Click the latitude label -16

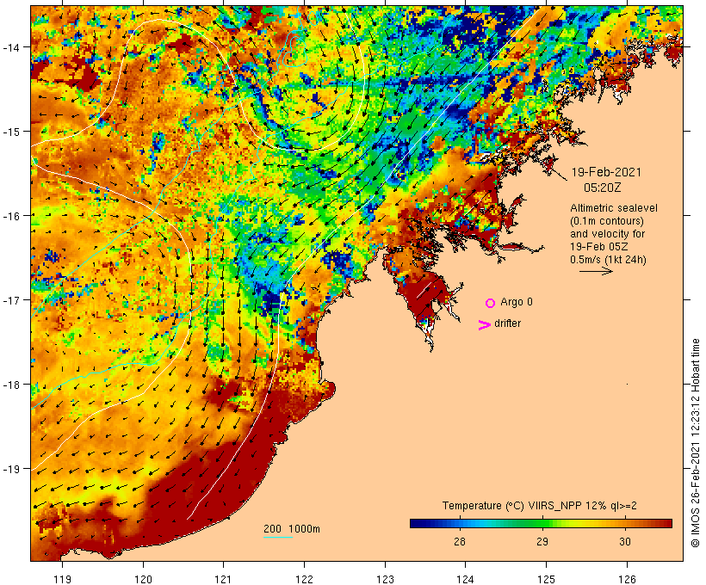(10, 216)
